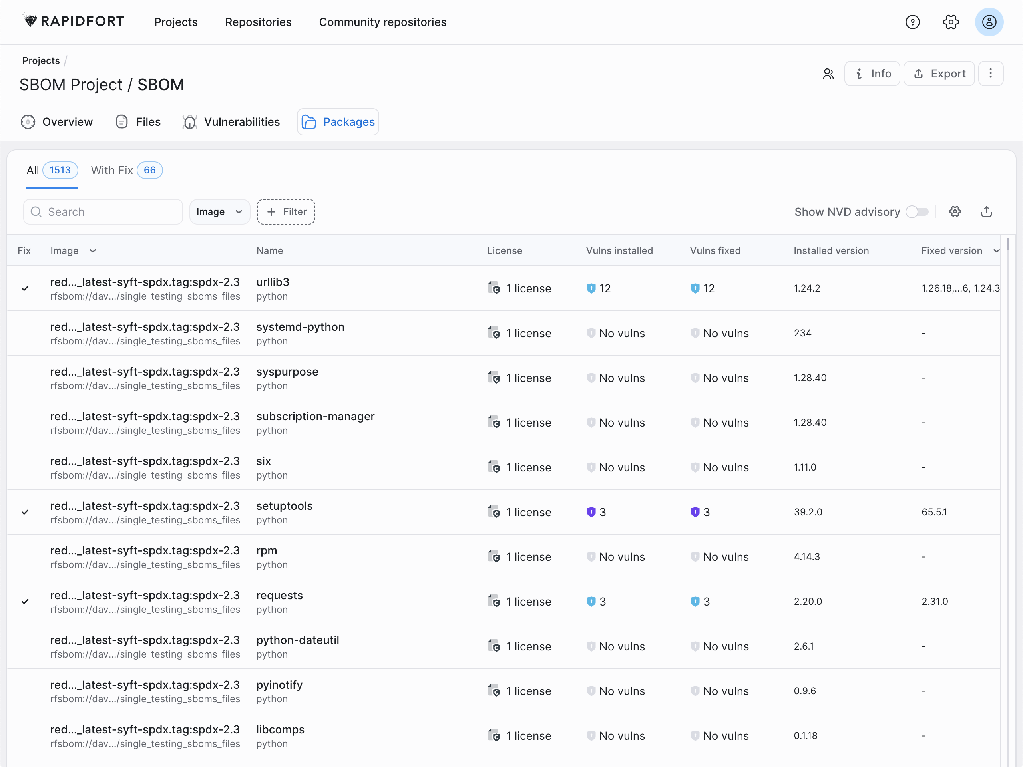
Task: Click the license icon in libcomps row
Action: (494, 735)
